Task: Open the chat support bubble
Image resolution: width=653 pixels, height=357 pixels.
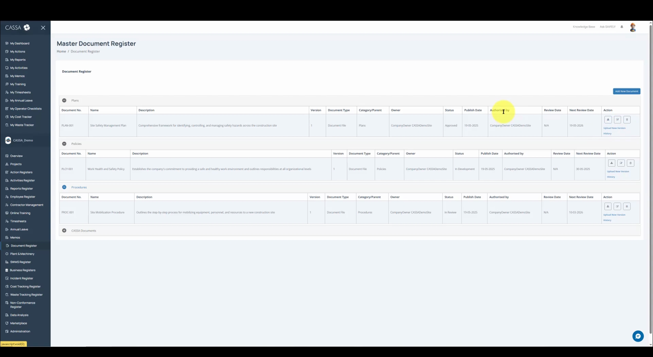Action: [x=638, y=336]
